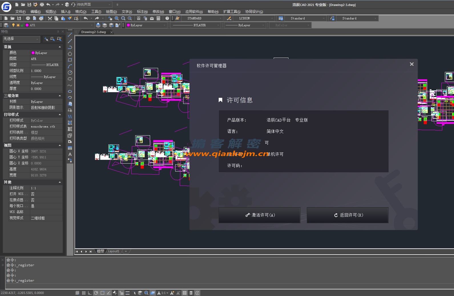Open Layer Properties Manager icon
The height and width of the screenshot is (296, 454).
[x=6, y=25]
